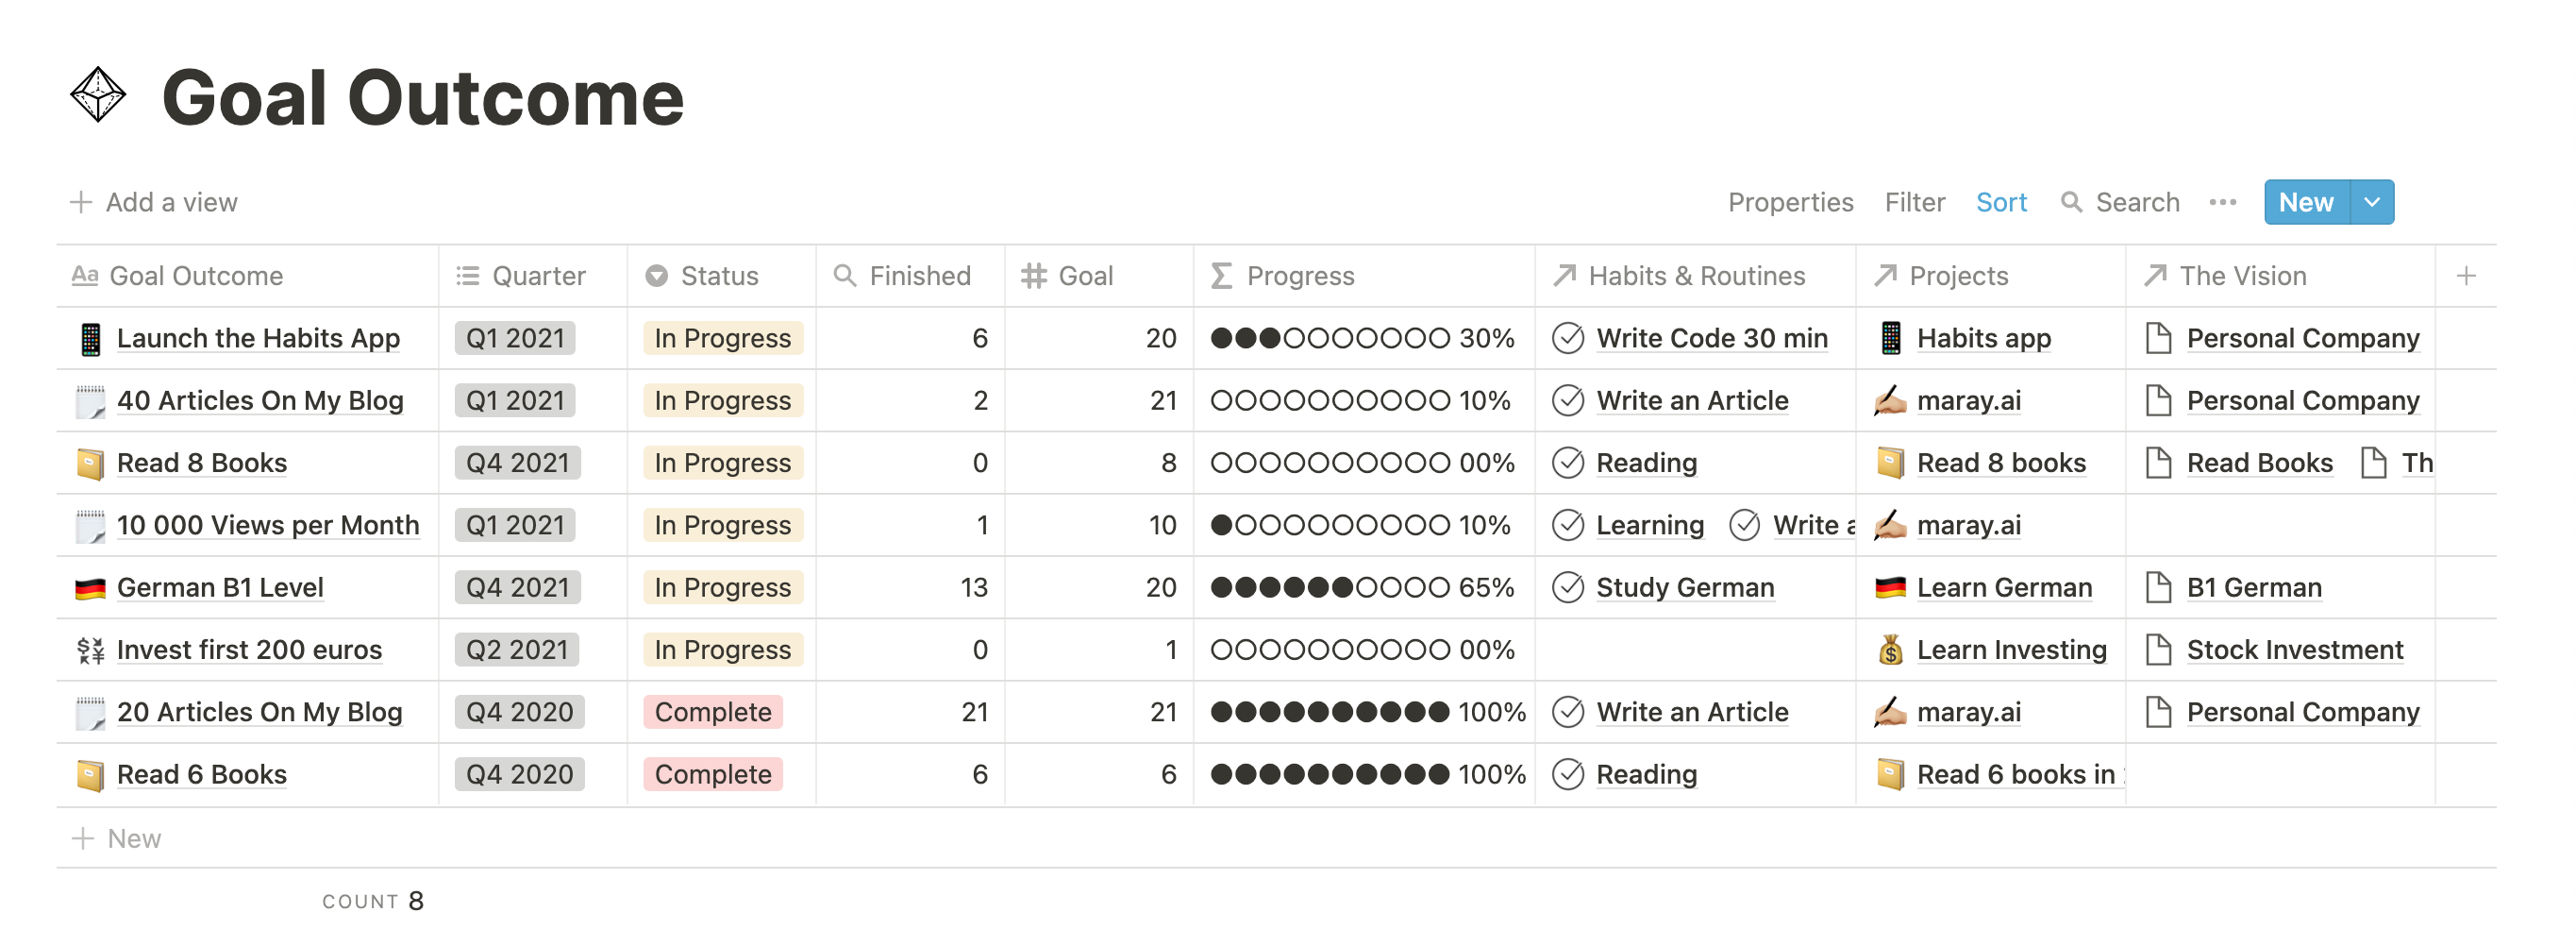The image size is (2576, 946).
Task: Click the German flag icon beside German B1 Level
Action: point(90,588)
